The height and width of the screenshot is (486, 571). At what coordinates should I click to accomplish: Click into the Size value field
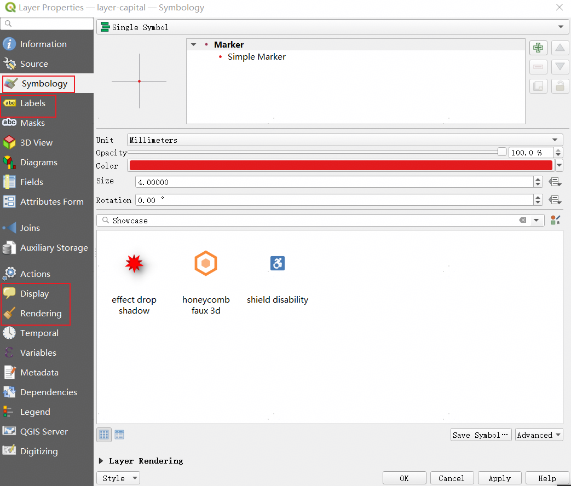[333, 182]
